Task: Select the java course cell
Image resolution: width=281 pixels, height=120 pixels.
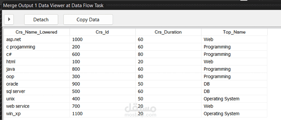Action: 36,69
